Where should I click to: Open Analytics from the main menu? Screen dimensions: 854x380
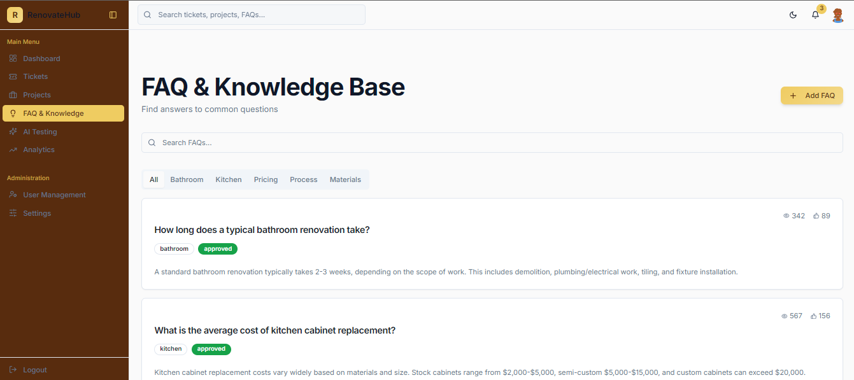coord(39,150)
